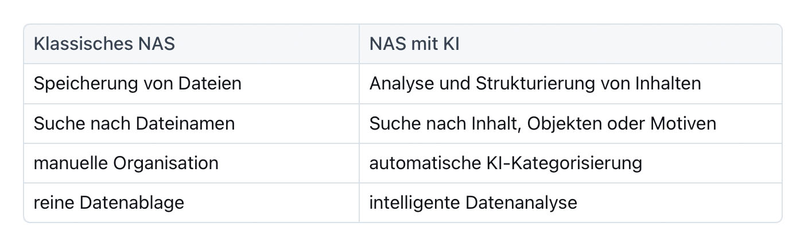Click the "Suche nach Inhalt, Objekten oder Motiven" cell

542,123
